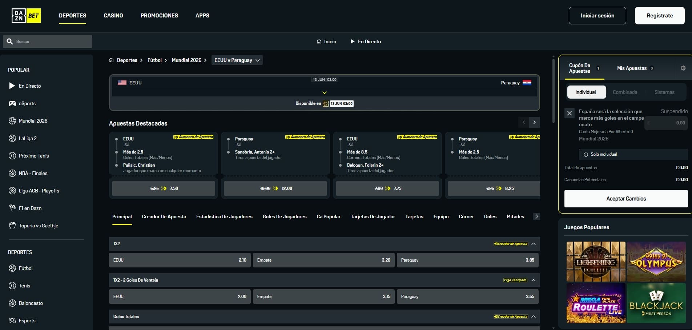Screen dimensions: 692x330
Task: Switch to Estadística De Jugadores tab
Action: pos(224,216)
